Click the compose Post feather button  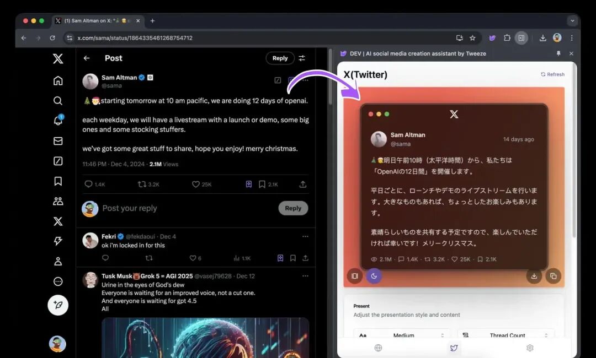click(58, 305)
